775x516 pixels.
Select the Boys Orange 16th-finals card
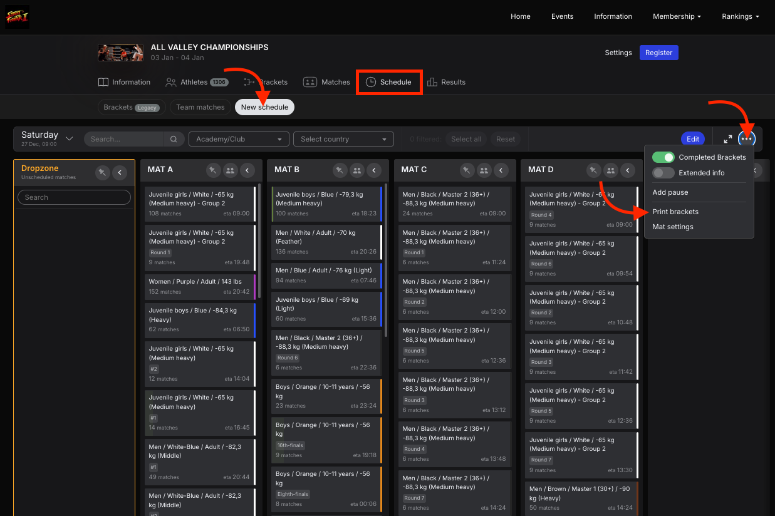pos(326,440)
